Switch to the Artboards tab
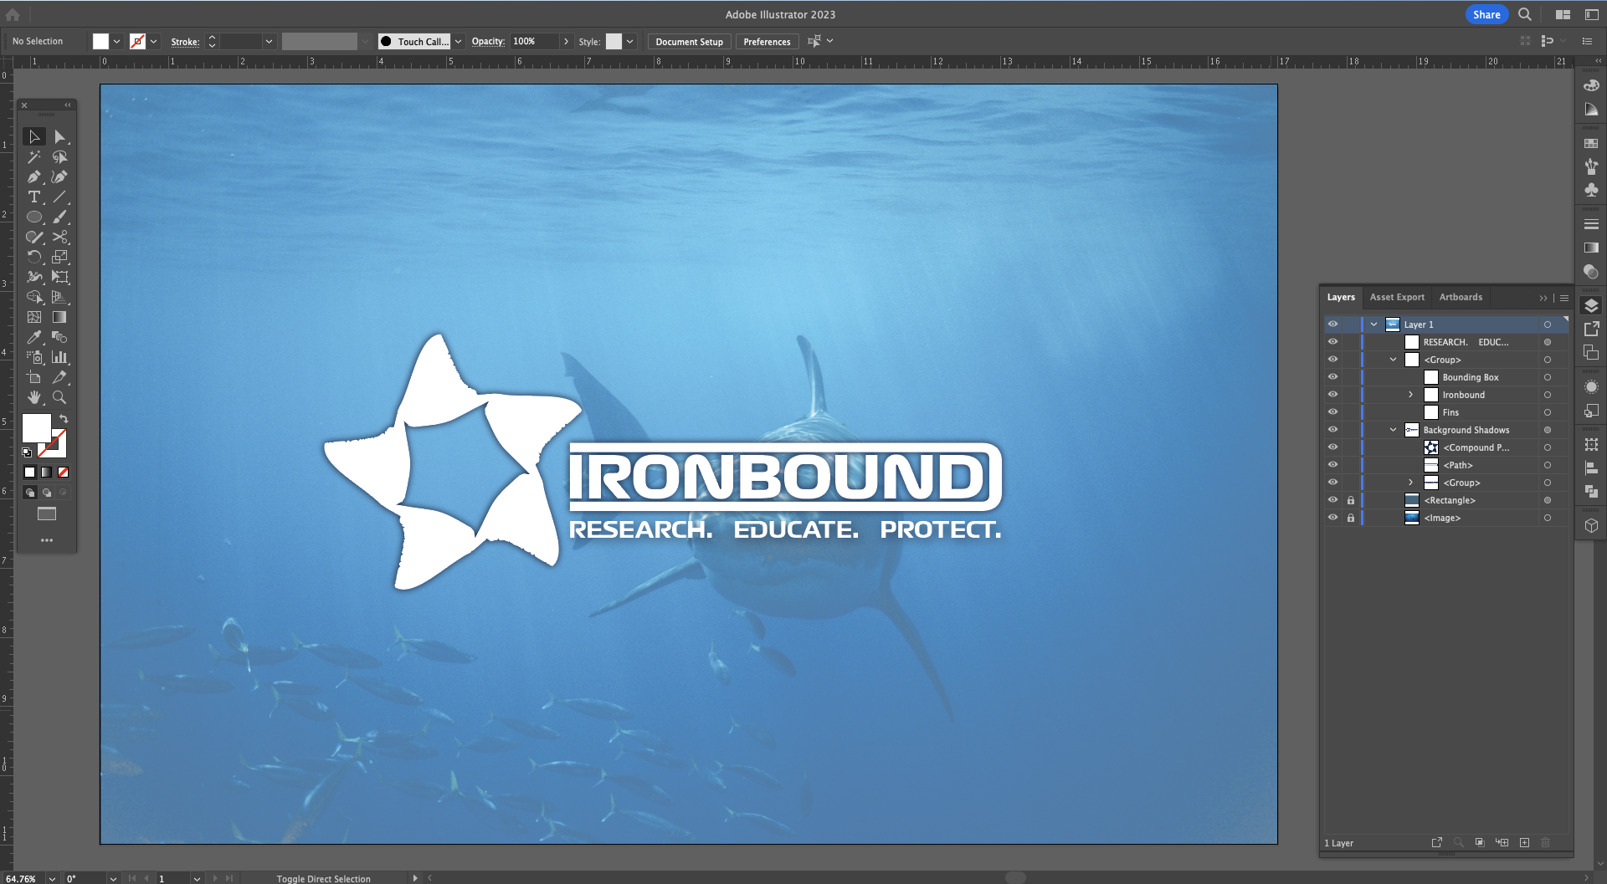 point(1461,297)
